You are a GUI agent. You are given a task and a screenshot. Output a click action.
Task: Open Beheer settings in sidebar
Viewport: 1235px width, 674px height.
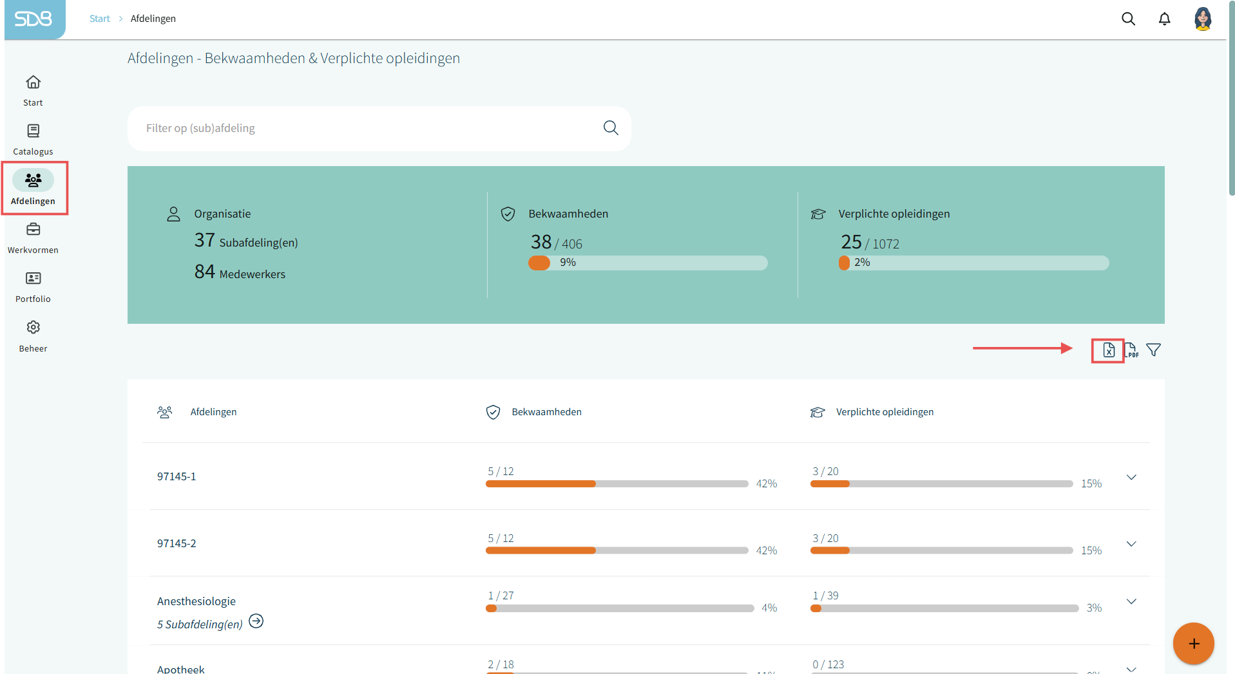[x=33, y=337]
